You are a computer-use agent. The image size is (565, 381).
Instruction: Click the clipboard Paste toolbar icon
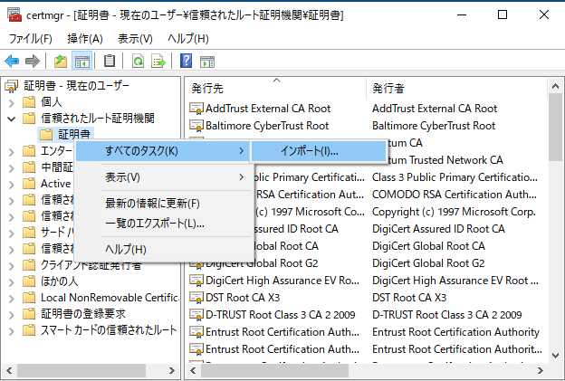(110, 61)
